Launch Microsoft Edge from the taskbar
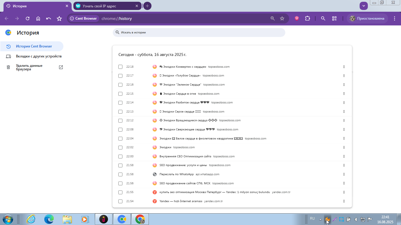The height and width of the screenshot is (225, 401). click(x=49, y=219)
